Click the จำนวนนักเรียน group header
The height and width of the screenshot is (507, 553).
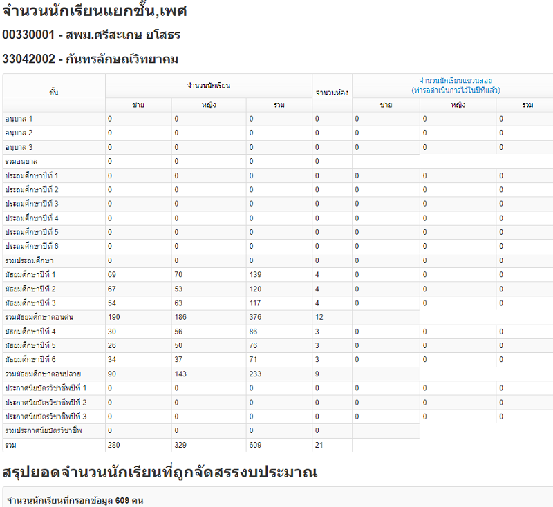208,86
